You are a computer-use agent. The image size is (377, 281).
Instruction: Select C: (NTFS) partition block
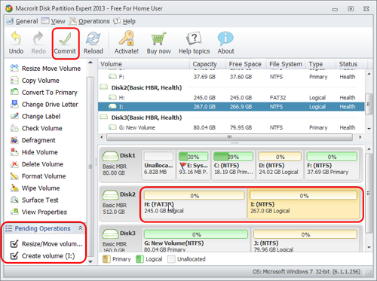tap(233, 165)
